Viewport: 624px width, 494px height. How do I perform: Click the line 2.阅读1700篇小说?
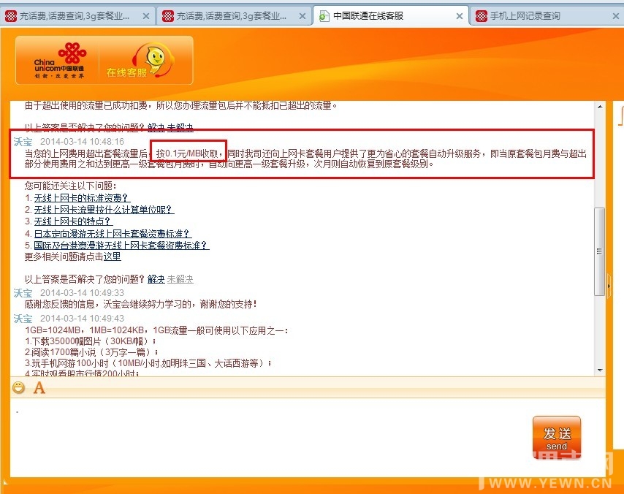pyautogui.click(x=91, y=352)
